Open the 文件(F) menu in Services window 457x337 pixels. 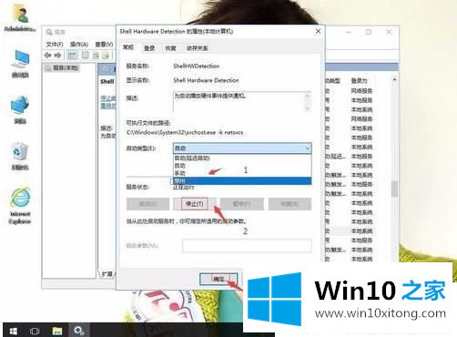coord(55,45)
